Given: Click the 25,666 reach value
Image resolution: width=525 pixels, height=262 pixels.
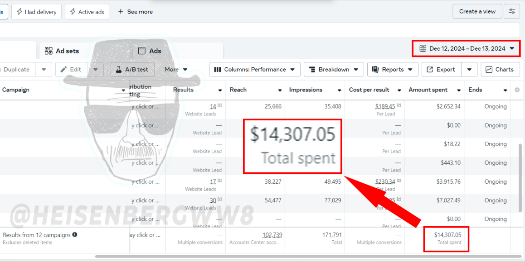Looking at the screenshot, I should point(272,107).
